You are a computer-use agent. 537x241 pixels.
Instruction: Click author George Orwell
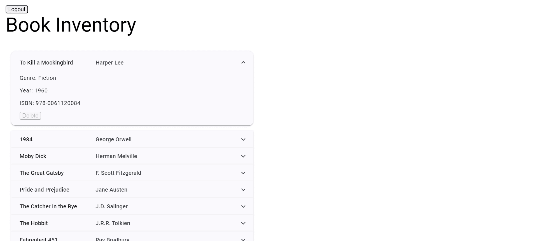click(x=113, y=139)
